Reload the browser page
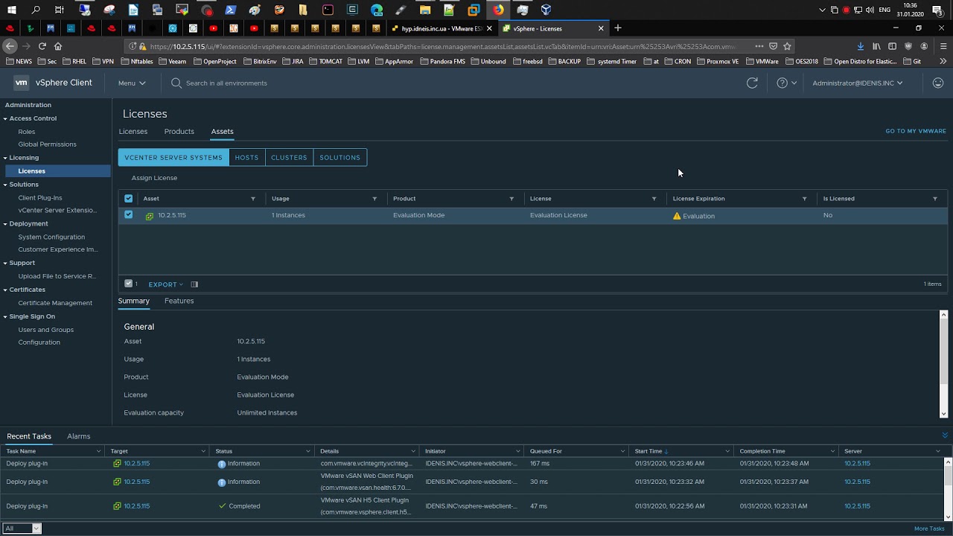Image resolution: width=953 pixels, height=536 pixels. coord(42,46)
